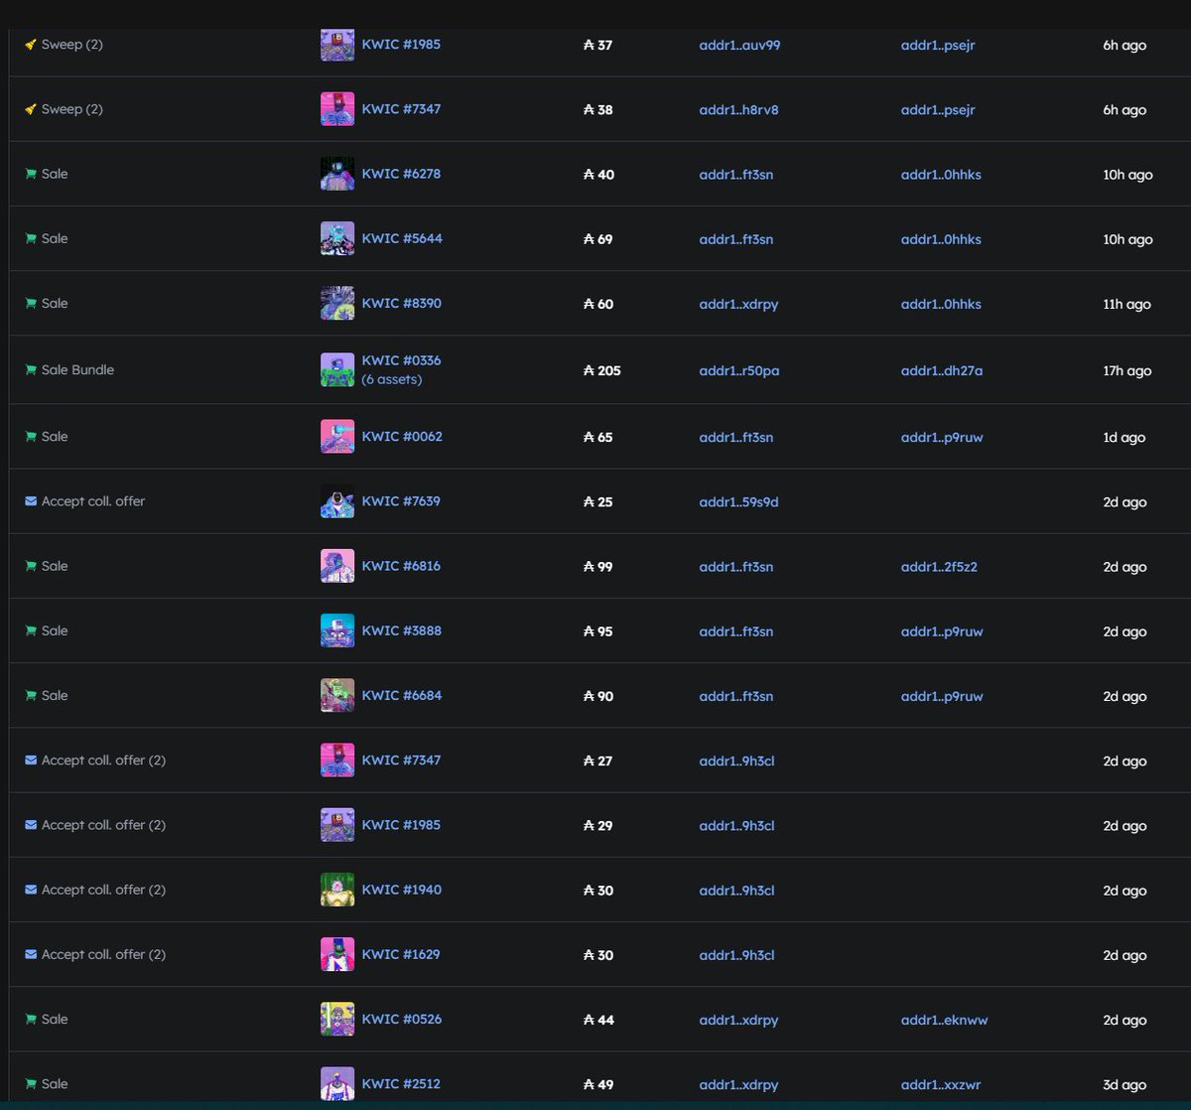
Task: Click the "3d ago" timestamp
Action: pos(1125,1085)
